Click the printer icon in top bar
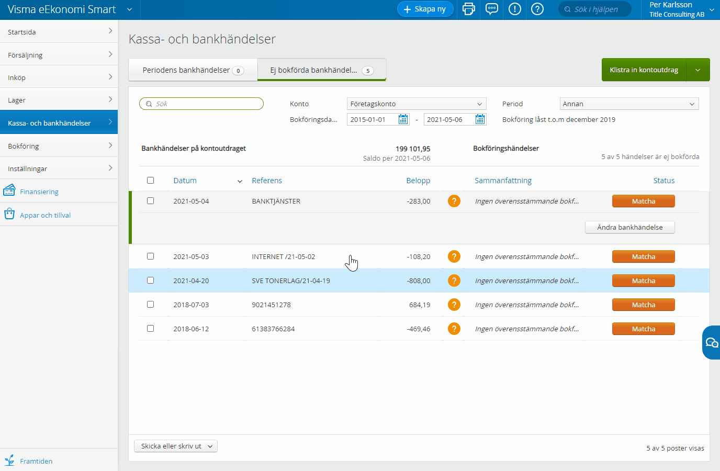Image resolution: width=720 pixels, height=471 pixels. point(468,9)
